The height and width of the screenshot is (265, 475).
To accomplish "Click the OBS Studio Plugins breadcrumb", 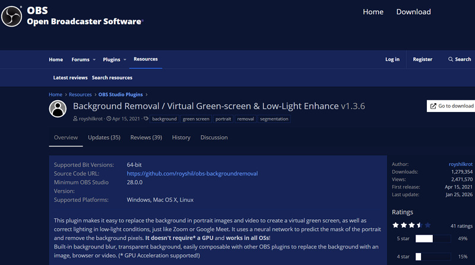I will [121, 94].
